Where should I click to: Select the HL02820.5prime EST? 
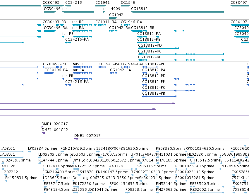(191, 157)
